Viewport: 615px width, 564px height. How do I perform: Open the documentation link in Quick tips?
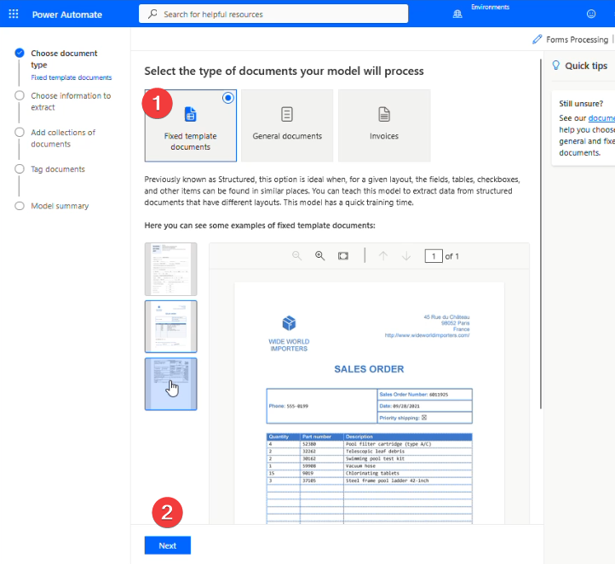click(x=601, y=118)
